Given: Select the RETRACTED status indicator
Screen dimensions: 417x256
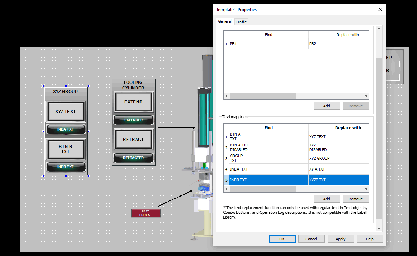Looking at the screenshot, I should click(x=133, y=158).
